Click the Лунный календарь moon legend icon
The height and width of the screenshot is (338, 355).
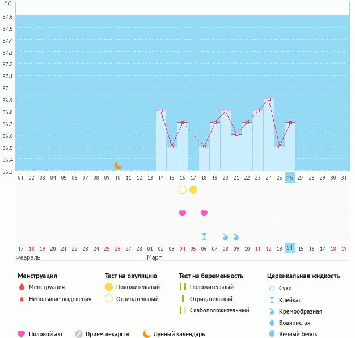(147, 334)
